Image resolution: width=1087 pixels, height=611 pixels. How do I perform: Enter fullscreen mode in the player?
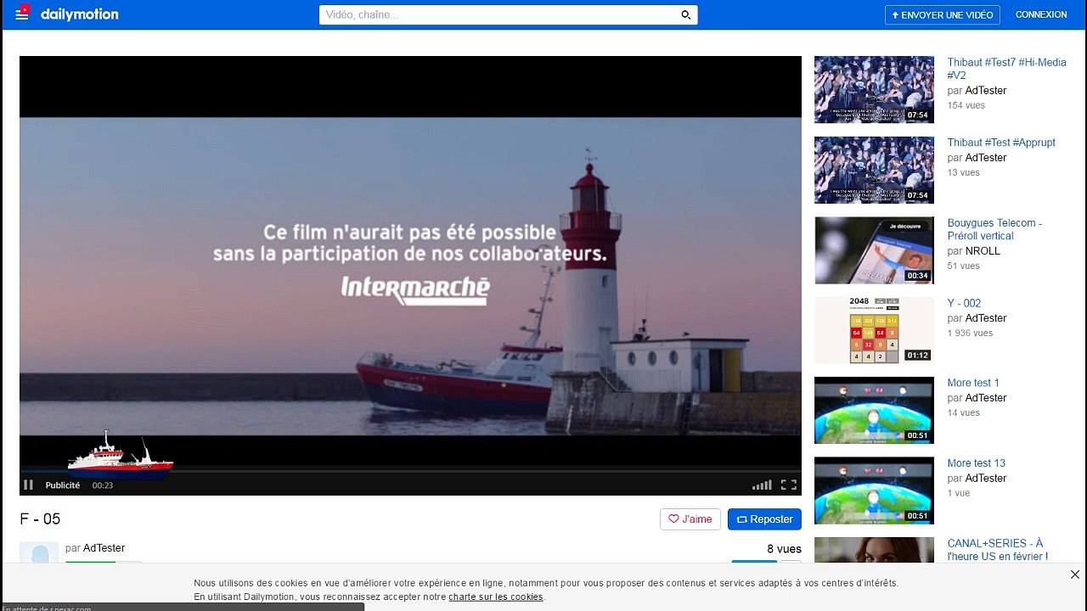point(789,485)
